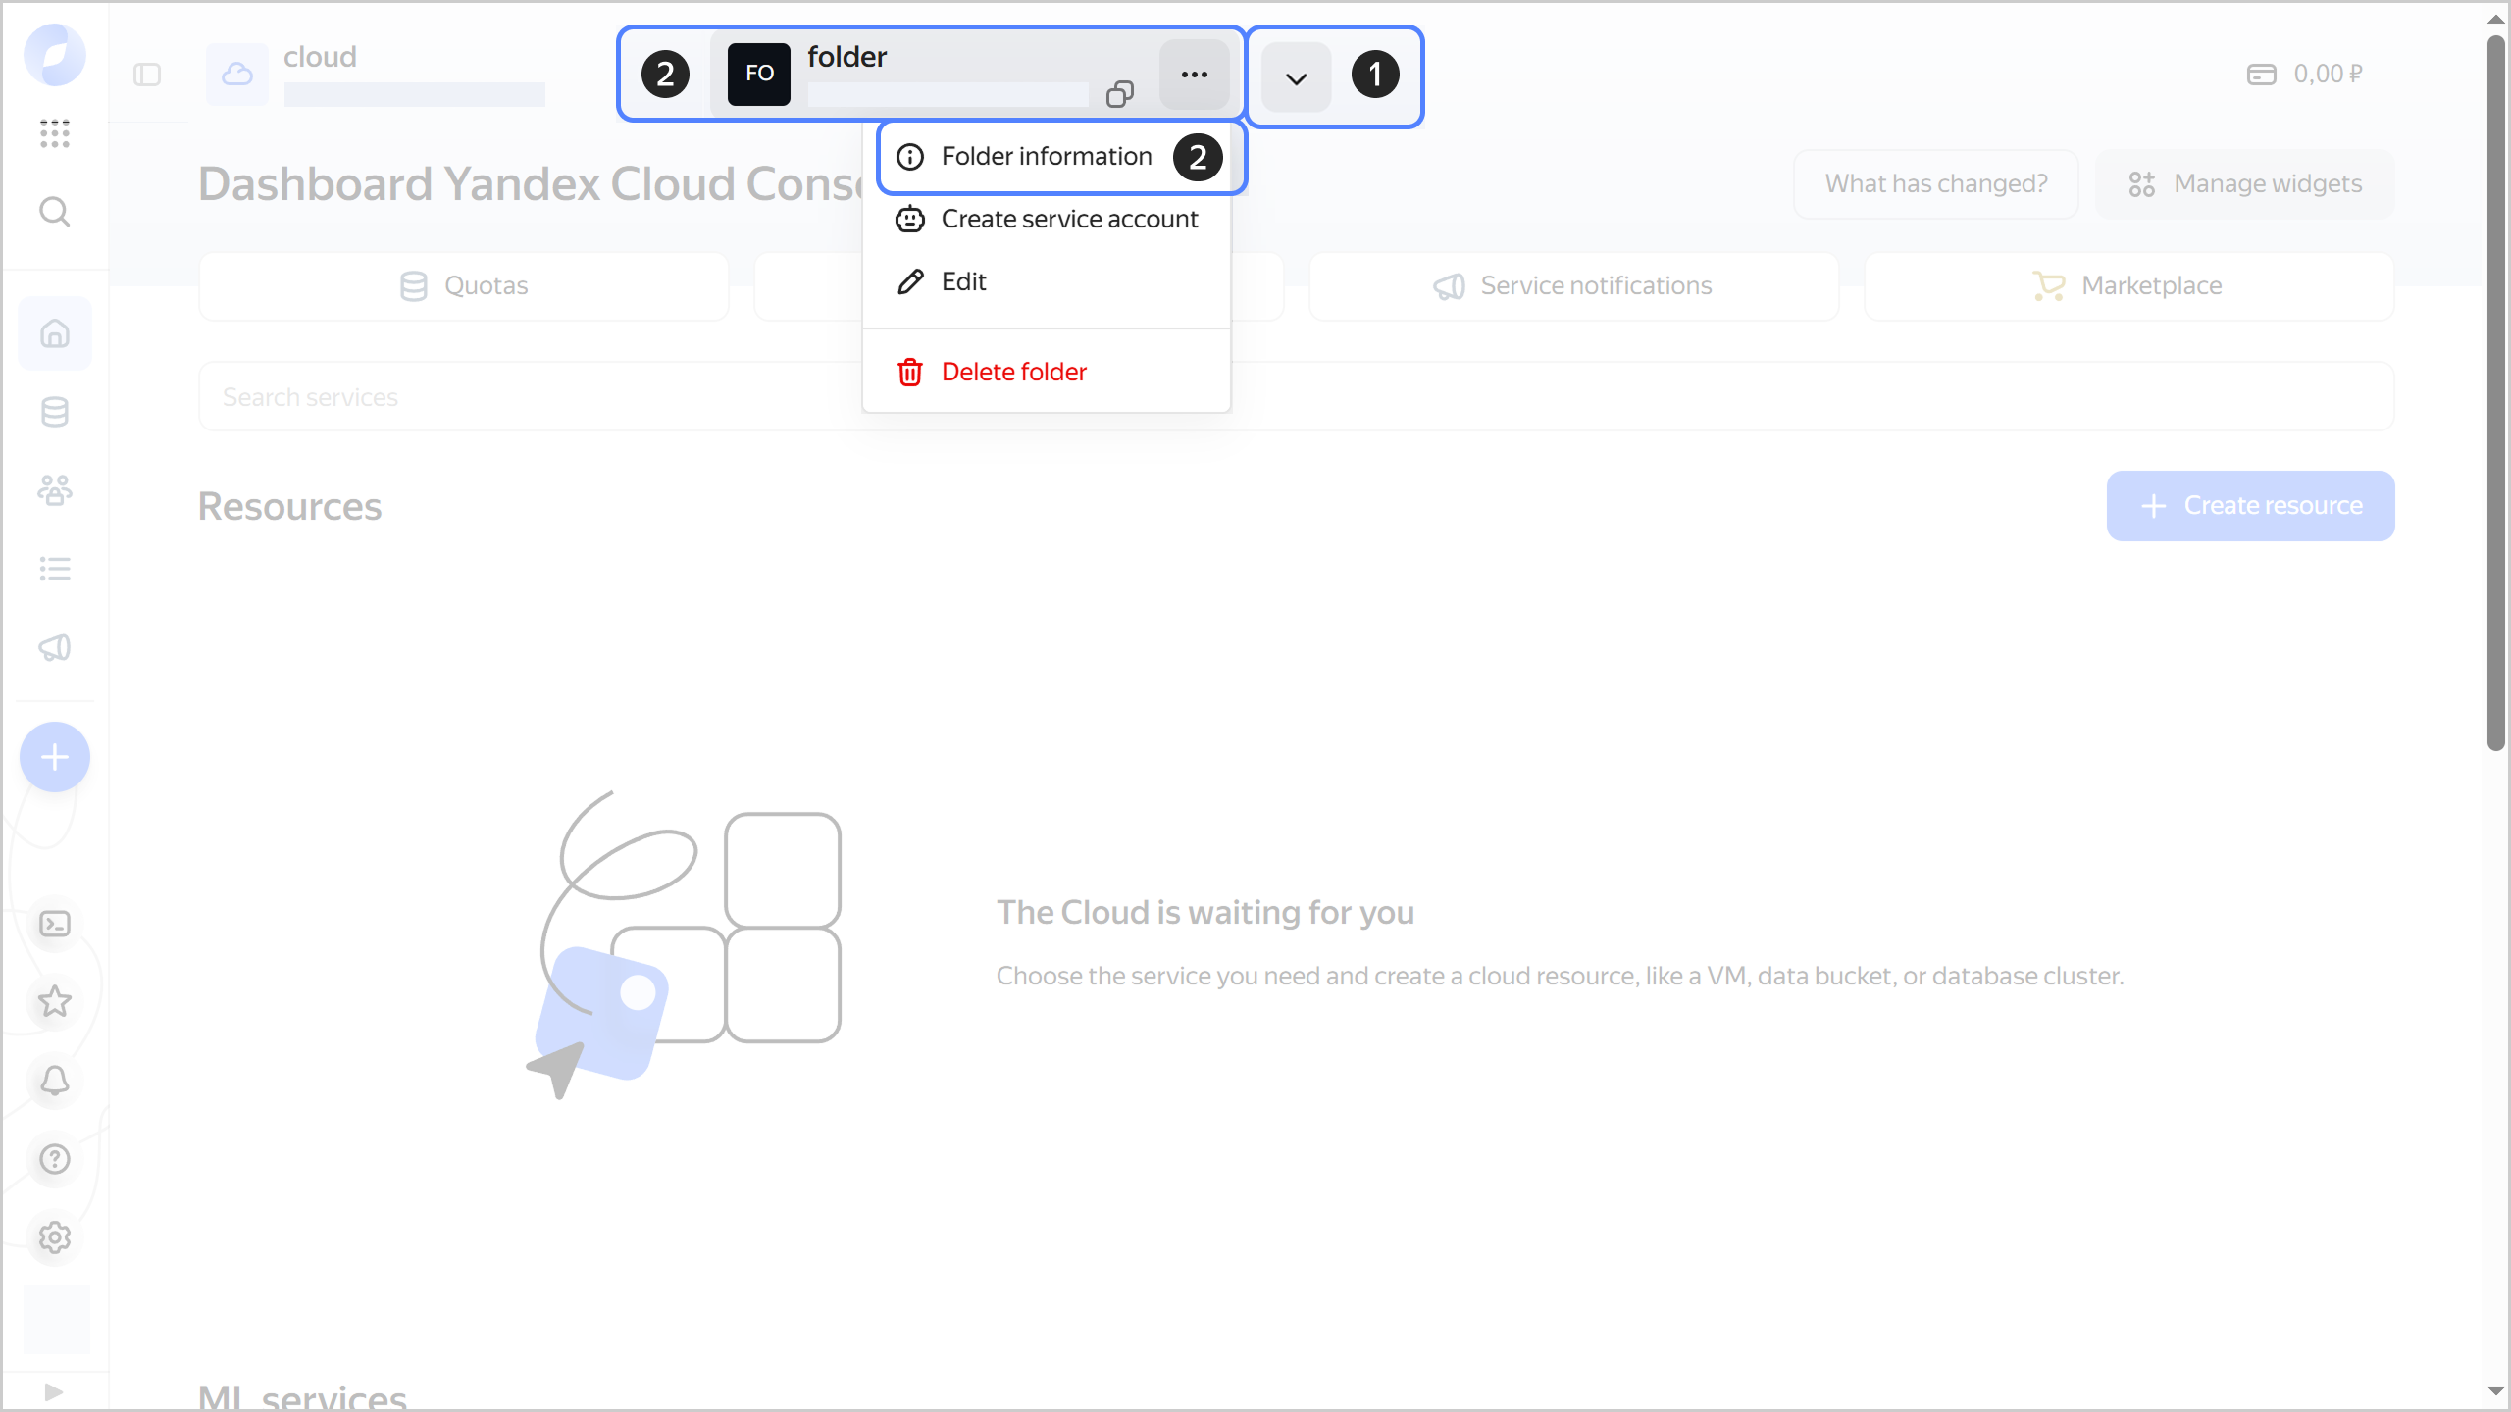Choose Create service account from menu
This screenshot has width=2511, height=1412.
point(1068,220)
